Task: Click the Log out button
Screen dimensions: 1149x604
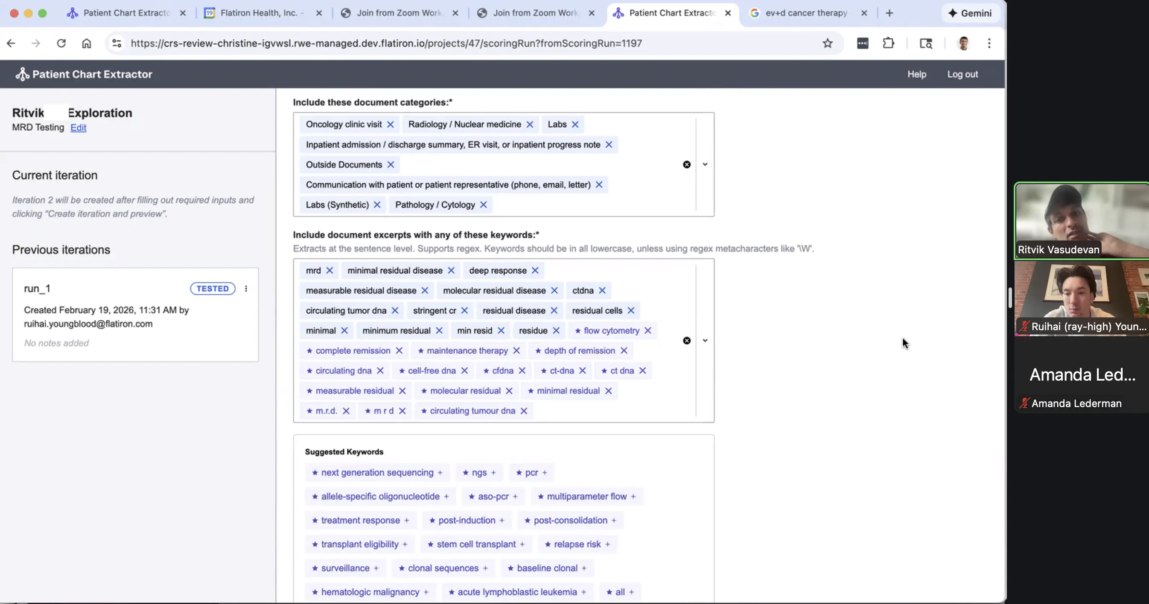Action: [962, 74]
